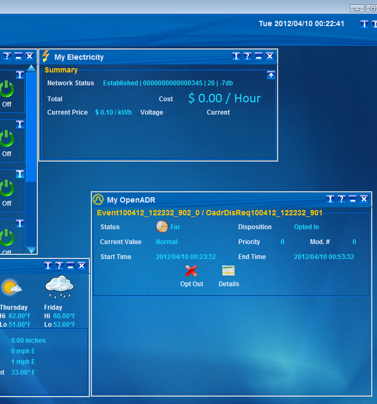
Task: Click Friday Hi 60.00°F value
Action: [64, 316]
